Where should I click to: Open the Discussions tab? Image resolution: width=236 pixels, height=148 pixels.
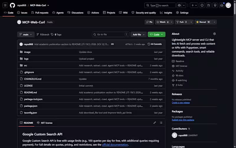(76, 13)
